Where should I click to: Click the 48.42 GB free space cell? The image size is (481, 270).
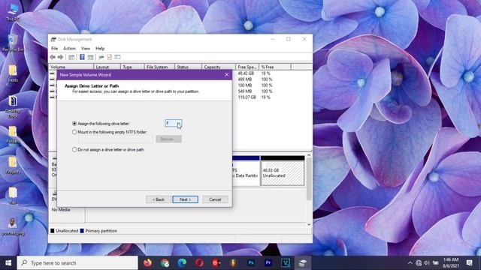[246, 73]
